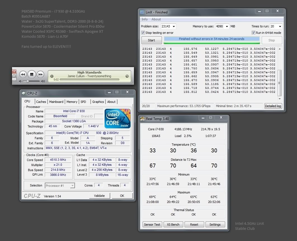The image size is (297, 241).
Task: Click the small play icon left of song title
Action: pyautogui.click(x=52, y=76)
